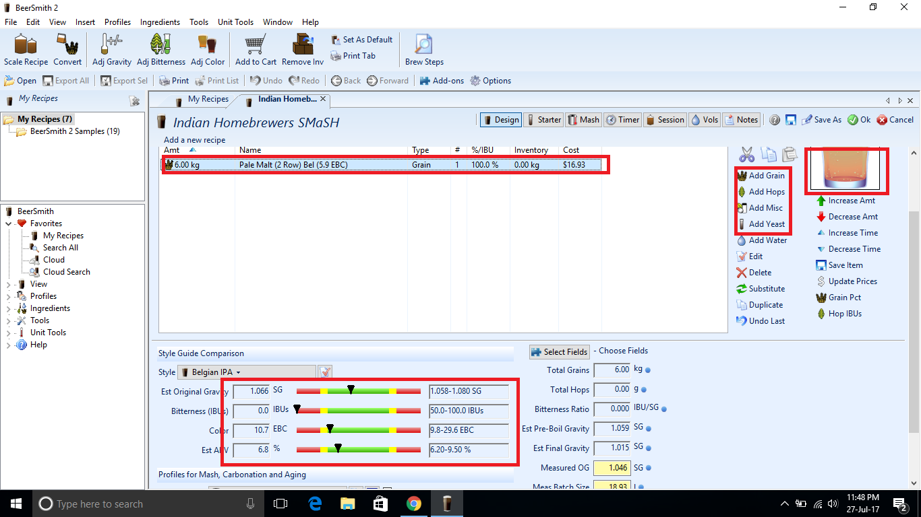Open the Brew Steps report
This screenshot has width=921, height=517.
[424, 50]
